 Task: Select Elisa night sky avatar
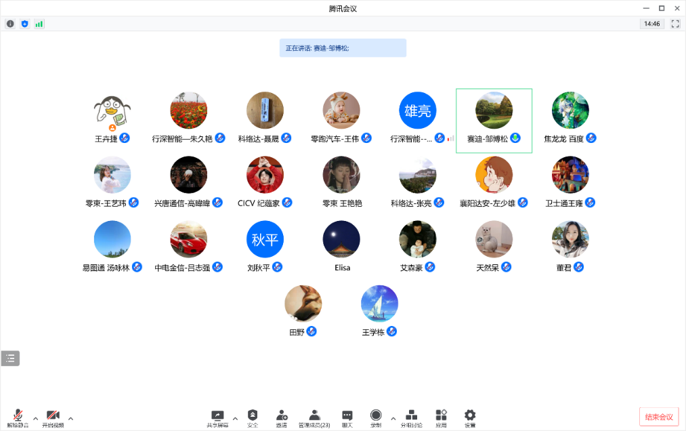pyautogui.click(x=341, y=239)
